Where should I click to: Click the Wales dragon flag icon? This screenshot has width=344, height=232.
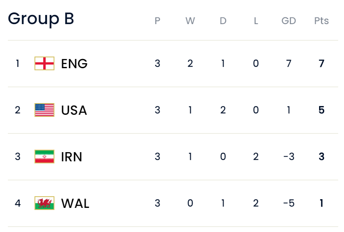point(44,203)
